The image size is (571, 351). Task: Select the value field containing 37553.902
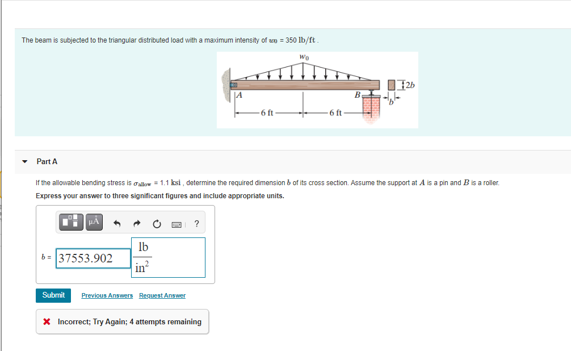point(93,258)
